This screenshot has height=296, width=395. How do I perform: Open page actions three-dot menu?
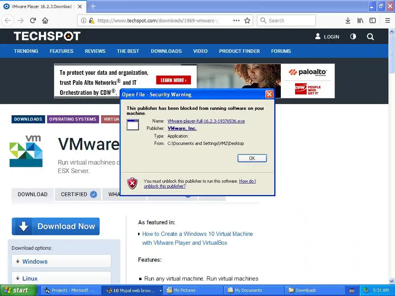pyautogui.click(x=236, y=21)
